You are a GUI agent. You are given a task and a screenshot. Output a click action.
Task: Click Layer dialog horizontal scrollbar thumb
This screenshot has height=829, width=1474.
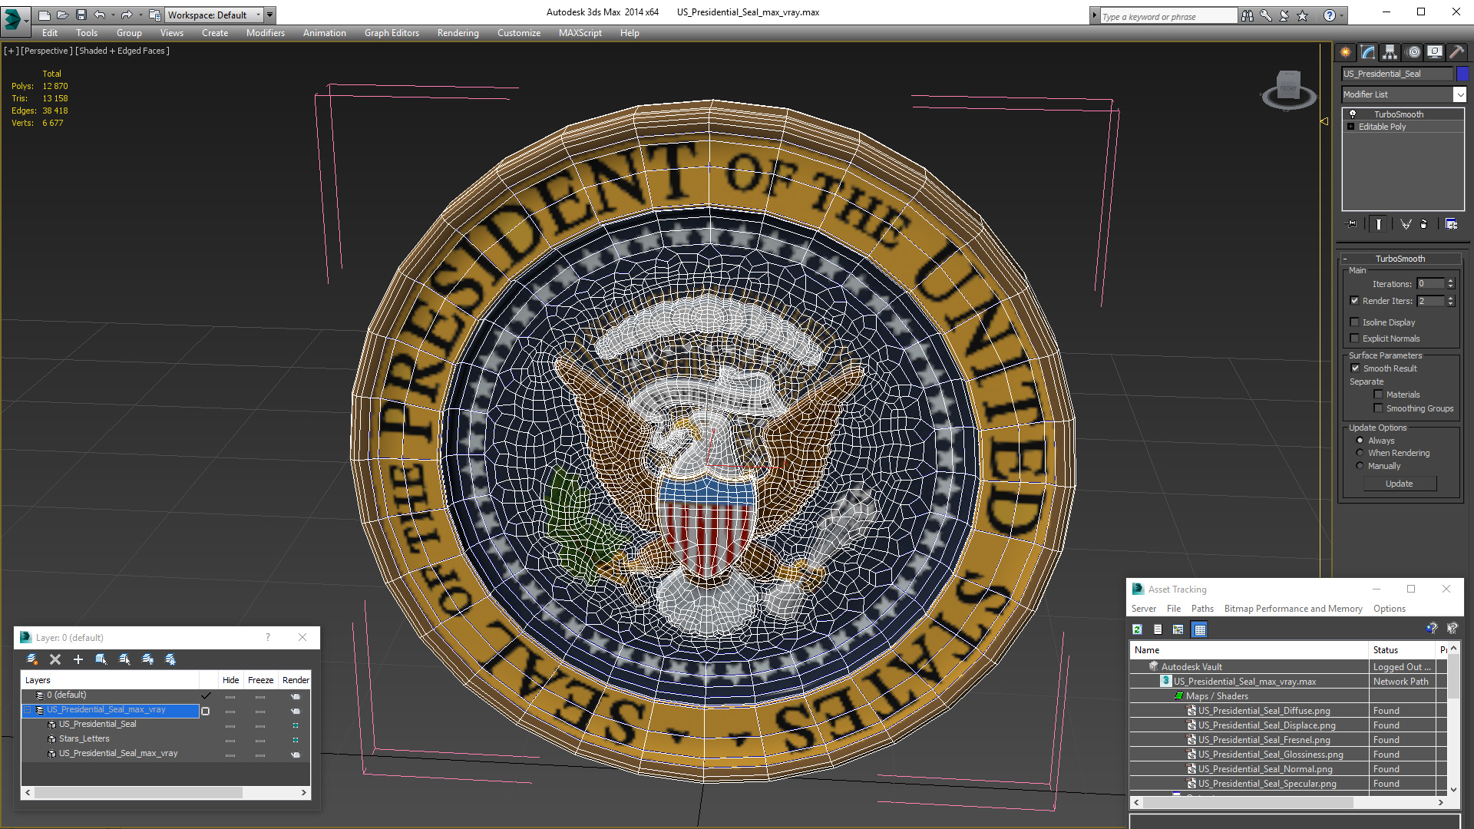[x=138, y=792]
